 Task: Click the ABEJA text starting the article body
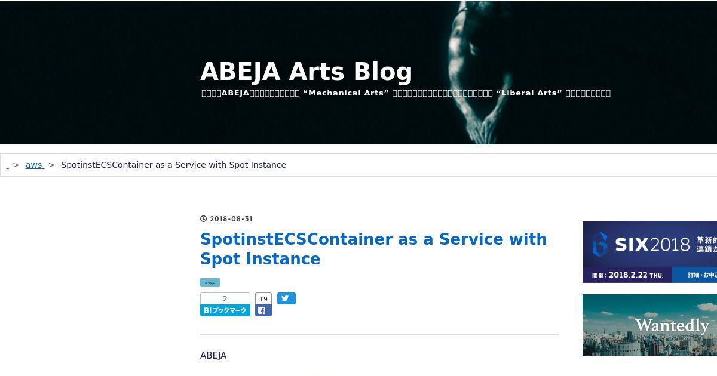coord(213,356)
